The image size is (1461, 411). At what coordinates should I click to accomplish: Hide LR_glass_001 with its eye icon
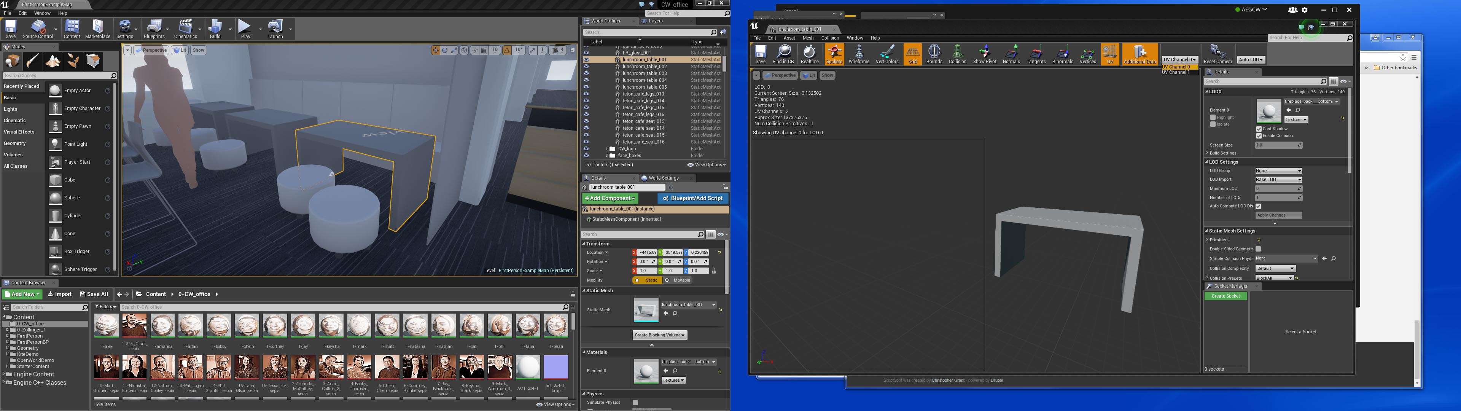(x=586, y=53)
